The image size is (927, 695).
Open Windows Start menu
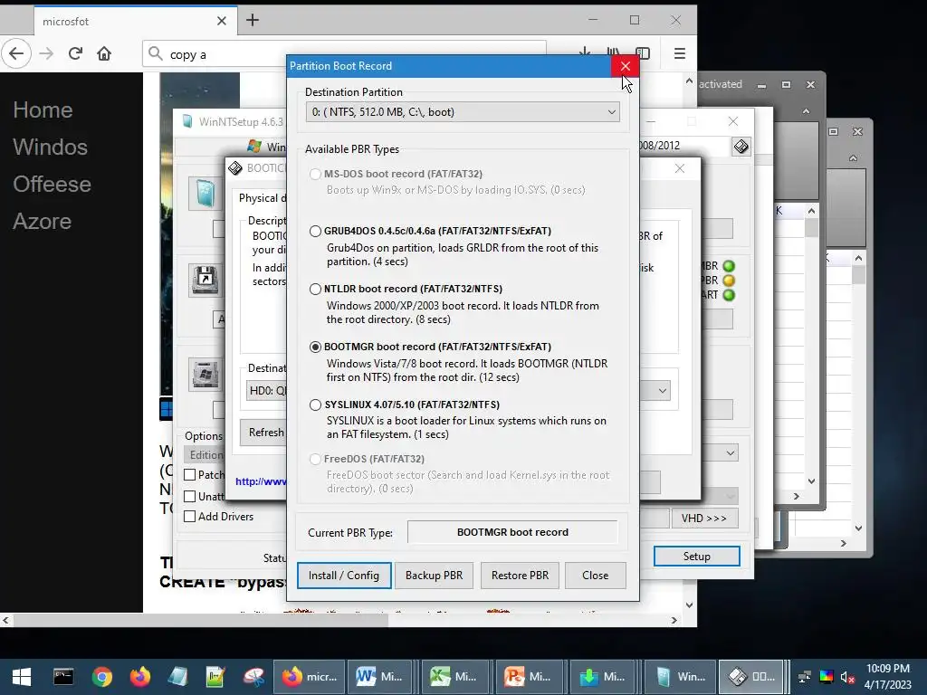click(x=22, y=677)
